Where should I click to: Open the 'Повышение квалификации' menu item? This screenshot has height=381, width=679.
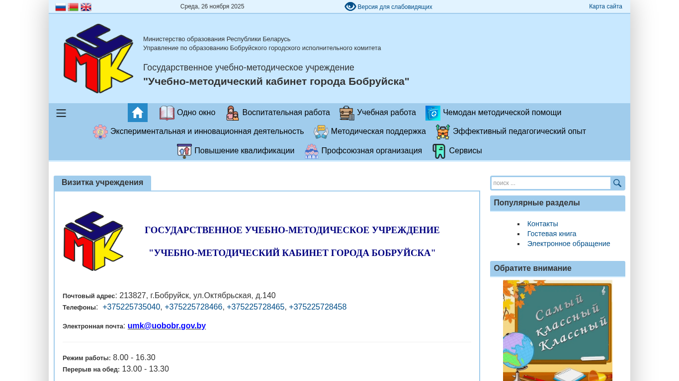tap(244, 150)
